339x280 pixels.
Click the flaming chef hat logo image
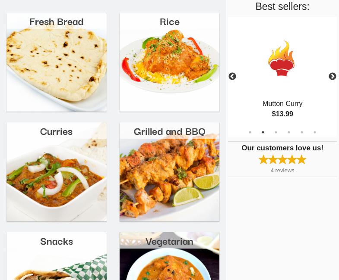tap(282, 58)
